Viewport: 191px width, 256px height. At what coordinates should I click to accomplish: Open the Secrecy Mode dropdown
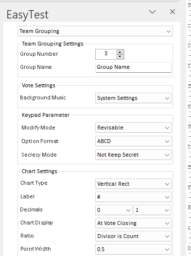pos(133,155)
